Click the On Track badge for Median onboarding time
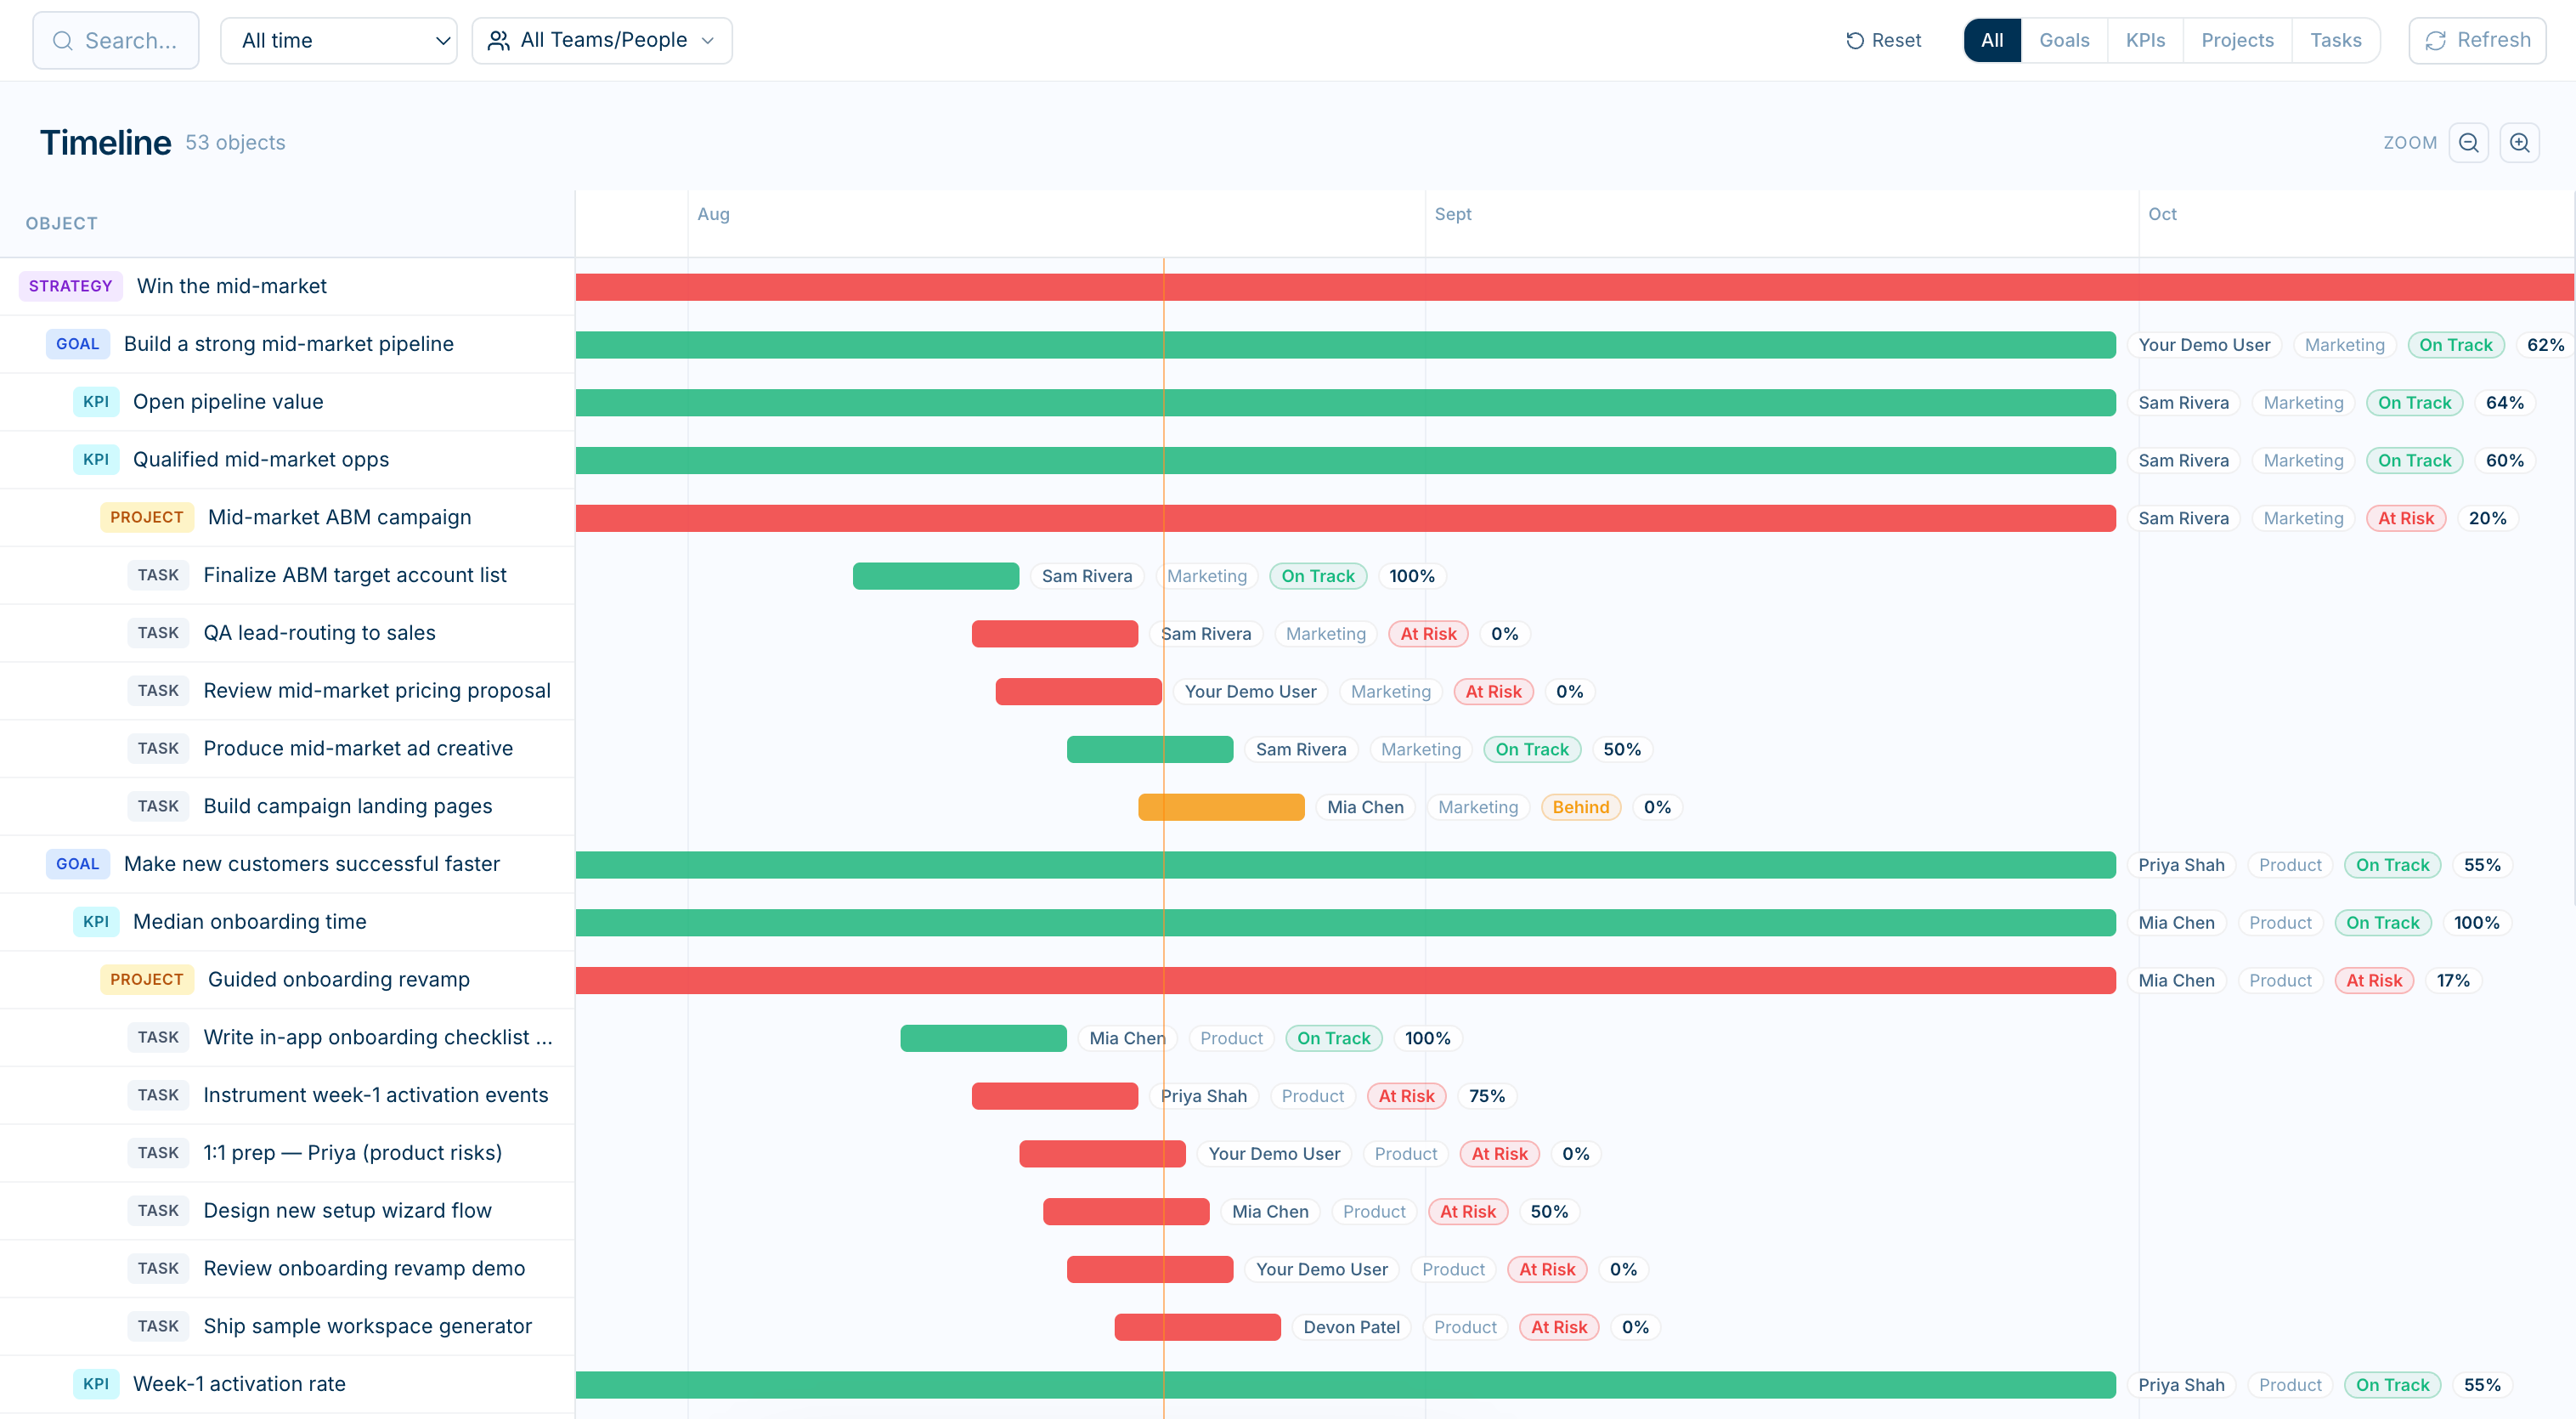 [2382, 923]
